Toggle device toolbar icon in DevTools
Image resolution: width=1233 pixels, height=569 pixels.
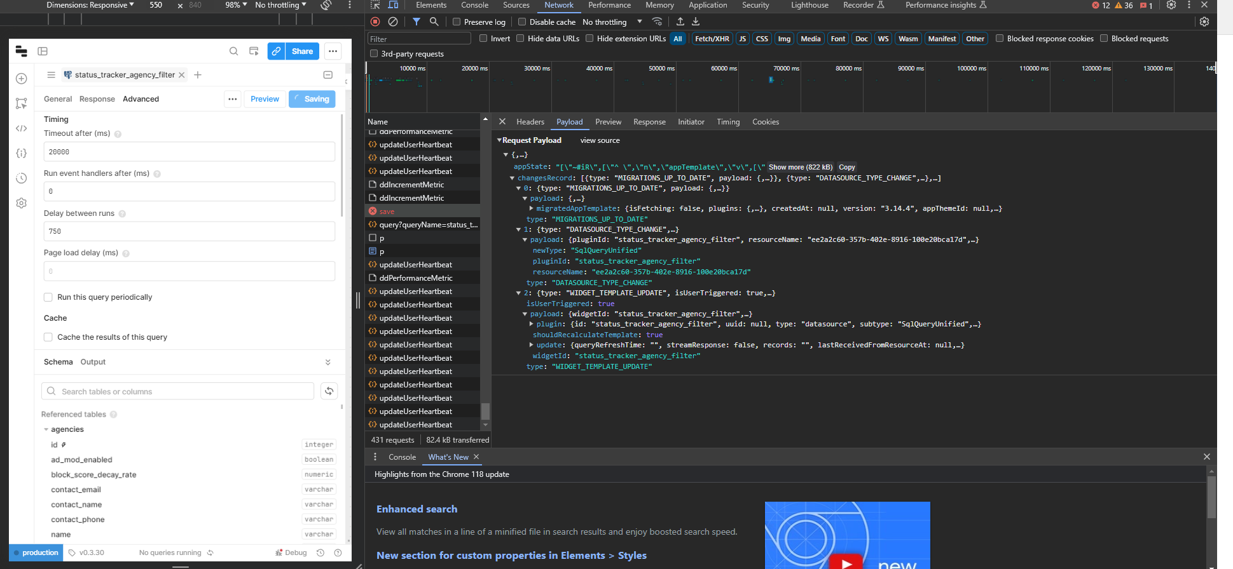[x=393, y=5]
